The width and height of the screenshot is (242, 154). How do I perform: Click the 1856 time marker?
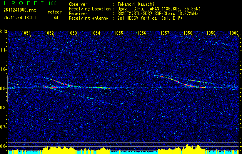coord(142,33)
